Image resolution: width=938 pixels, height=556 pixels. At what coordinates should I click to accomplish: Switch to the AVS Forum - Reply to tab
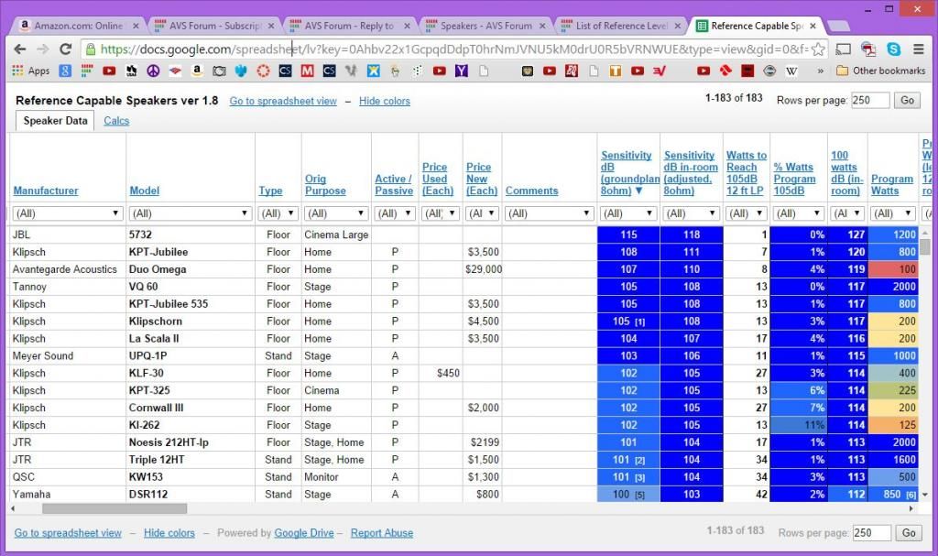point(349,26)
